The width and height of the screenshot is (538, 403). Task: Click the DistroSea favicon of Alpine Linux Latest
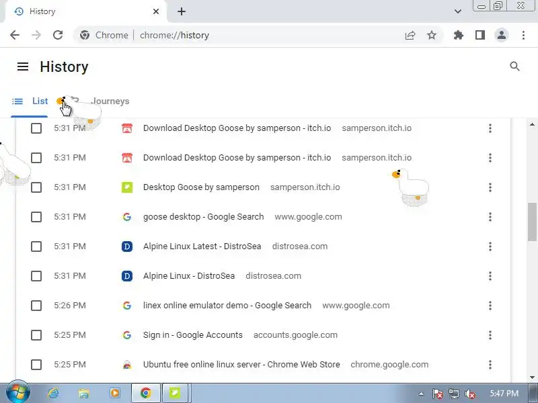[x=127, y=247]
